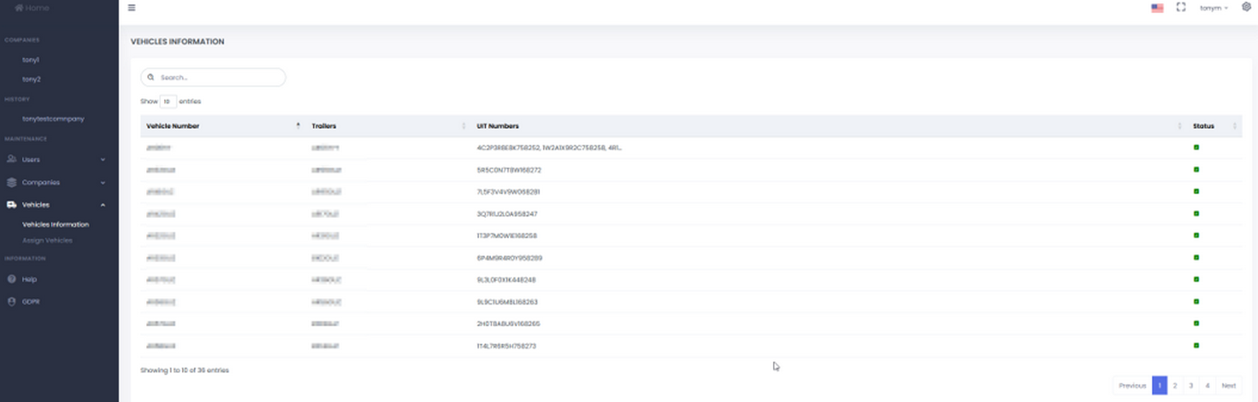1258x402 pixels.
Task: Expand the Users menu
Action: [56, 160]
